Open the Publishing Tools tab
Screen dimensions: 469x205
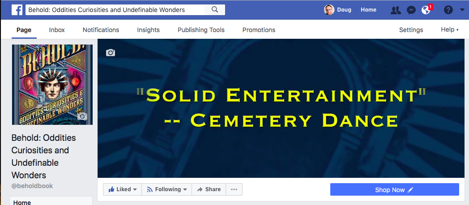pos(201,30)
